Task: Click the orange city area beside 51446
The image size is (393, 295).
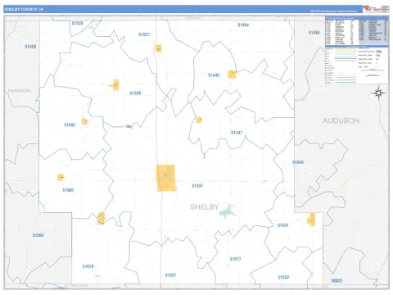Action: [x=232, y=75]
